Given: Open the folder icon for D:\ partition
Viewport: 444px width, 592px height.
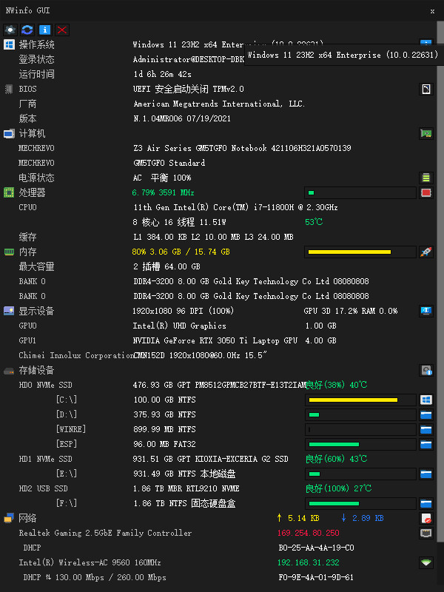Looking at the screenshot, I should [426, 414].
